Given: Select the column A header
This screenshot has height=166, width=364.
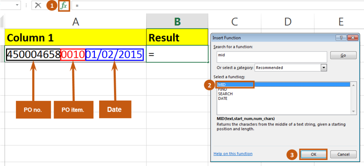Looking at the screenshot, I should point(75,22).
